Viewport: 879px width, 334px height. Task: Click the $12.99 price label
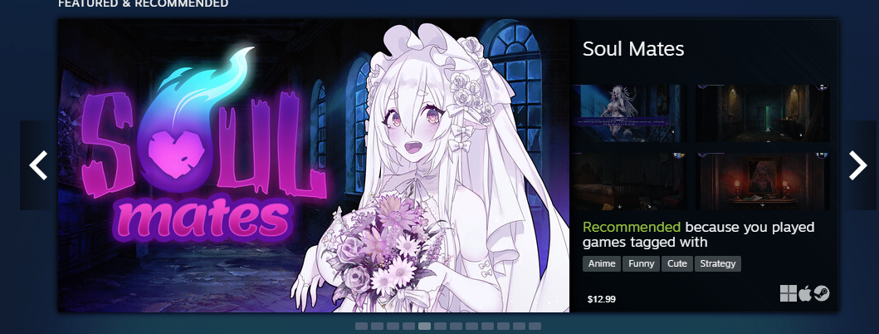coord(602,299)
